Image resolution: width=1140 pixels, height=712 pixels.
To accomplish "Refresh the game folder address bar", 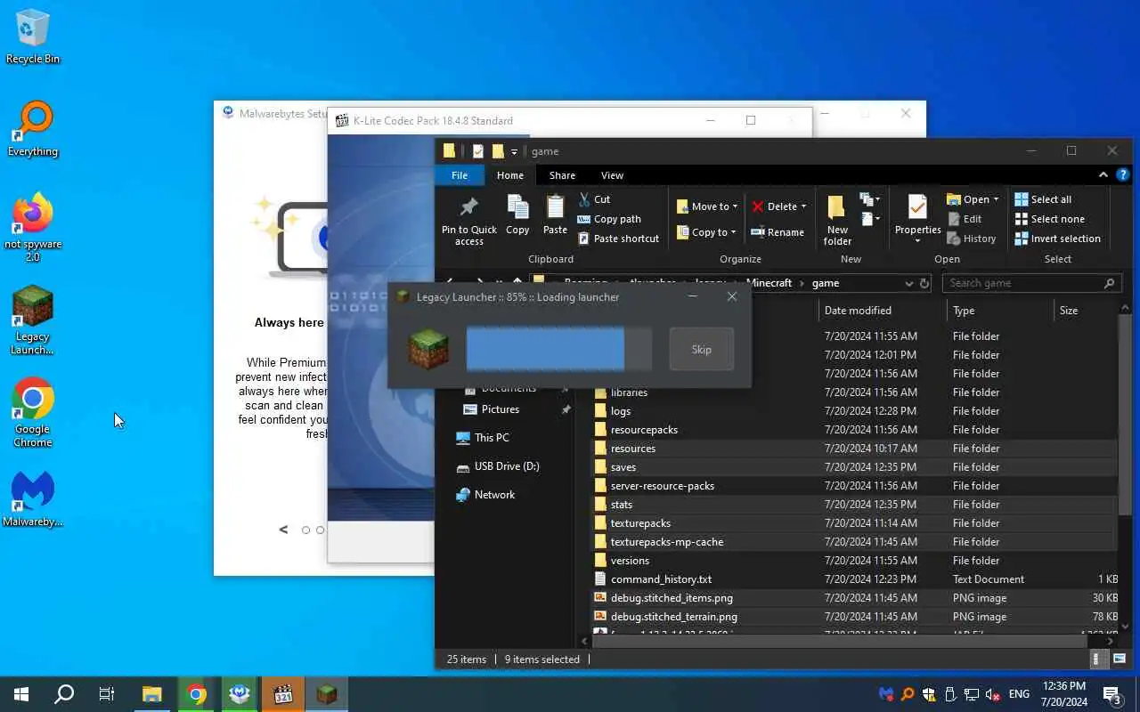I will click(x=924, y=283).
